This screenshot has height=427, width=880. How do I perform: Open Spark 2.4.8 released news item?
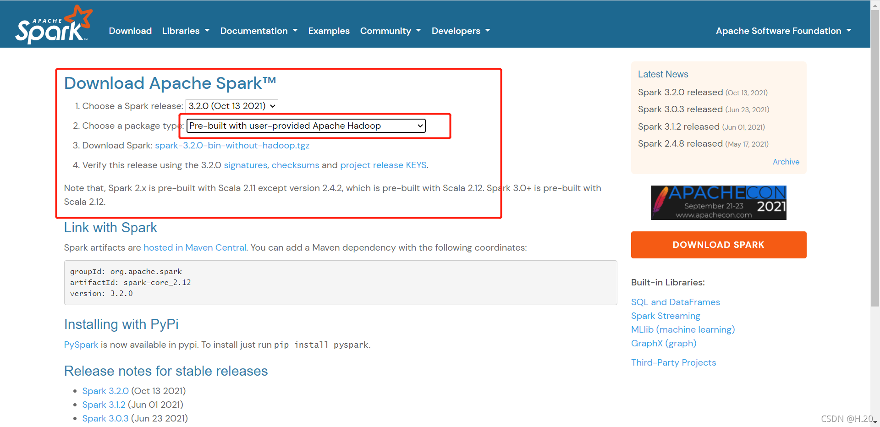[x=680, y=143]
